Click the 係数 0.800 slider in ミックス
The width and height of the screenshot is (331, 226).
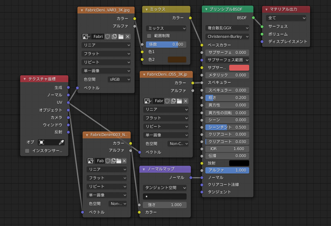click(x=165, y=45)
